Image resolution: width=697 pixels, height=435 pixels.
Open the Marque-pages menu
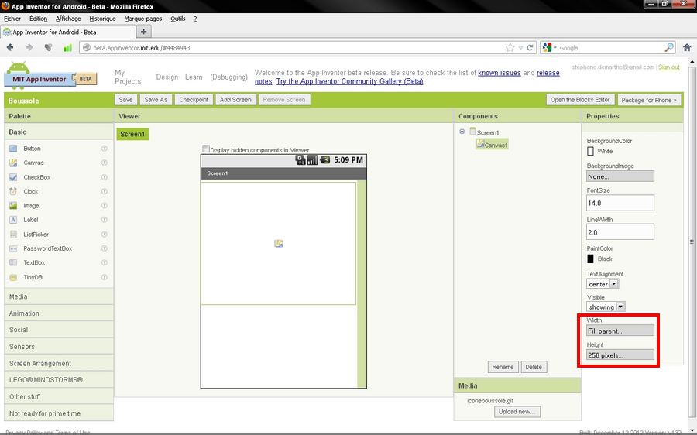pos(142,19)
